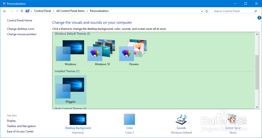
Task: Click Personalization breadcrumb segment
Action: [x=99, y=11]
